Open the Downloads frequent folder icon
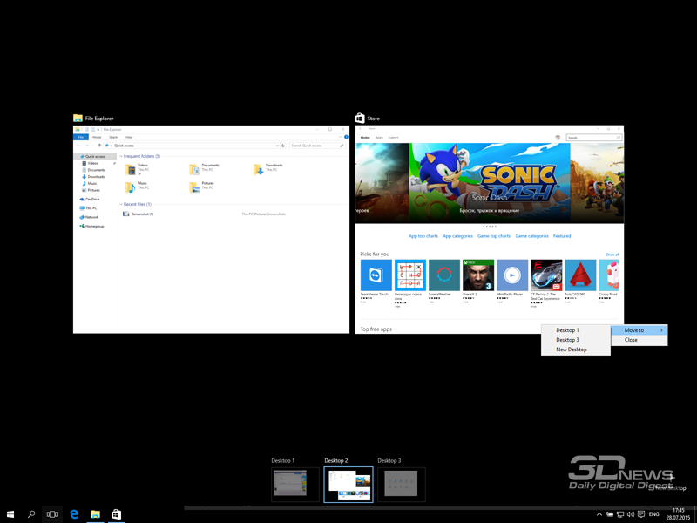This screenshot has width=697, height=523. coord(258,169)
